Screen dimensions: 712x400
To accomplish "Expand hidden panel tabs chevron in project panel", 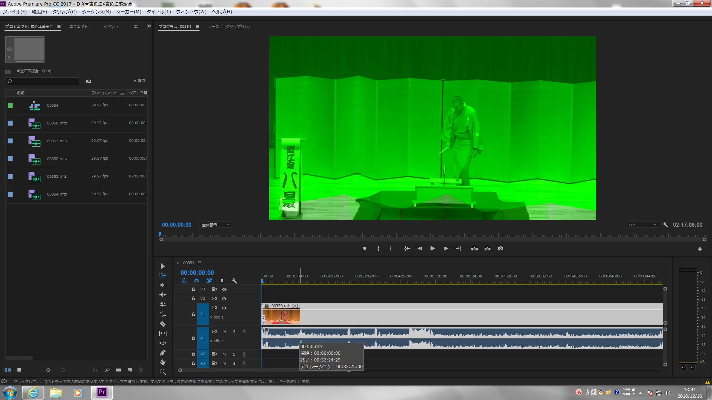I will [149, 26].
